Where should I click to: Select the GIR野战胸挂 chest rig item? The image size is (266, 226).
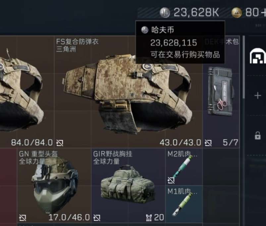(128, 186)
